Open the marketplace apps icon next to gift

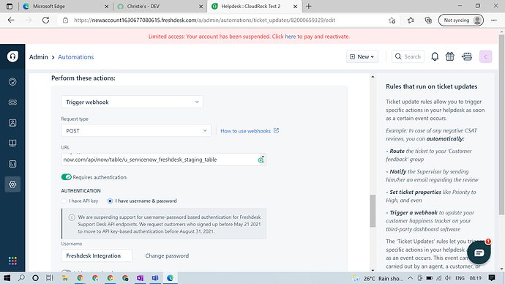[467, 56]
